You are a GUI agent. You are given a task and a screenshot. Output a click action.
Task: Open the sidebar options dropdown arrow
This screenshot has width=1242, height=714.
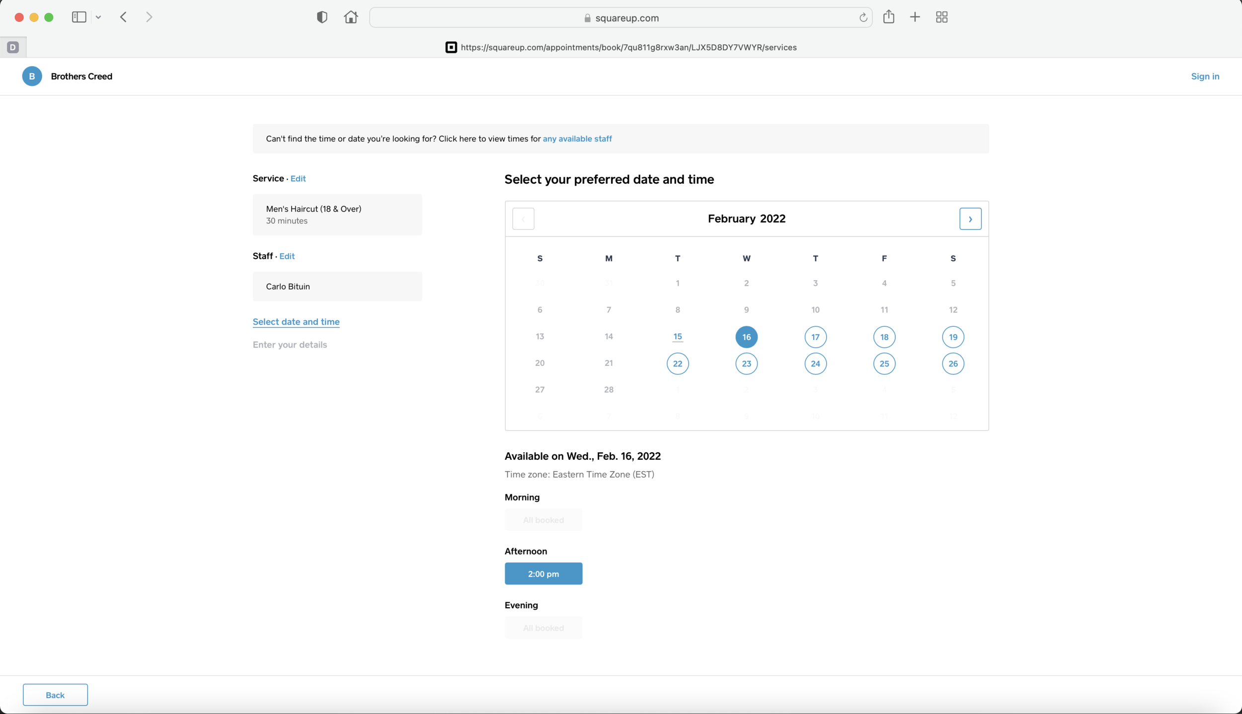tap(98, 17)
